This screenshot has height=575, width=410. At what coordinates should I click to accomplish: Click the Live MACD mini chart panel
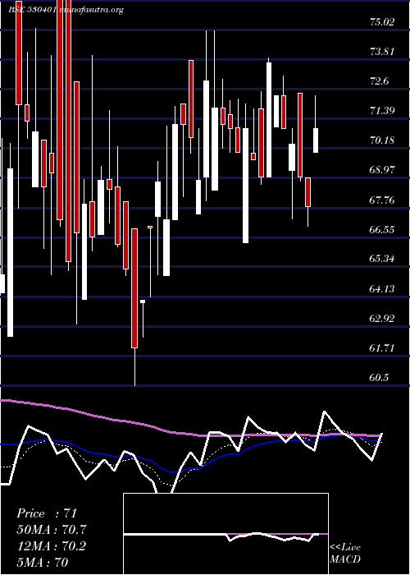[225, 534]
